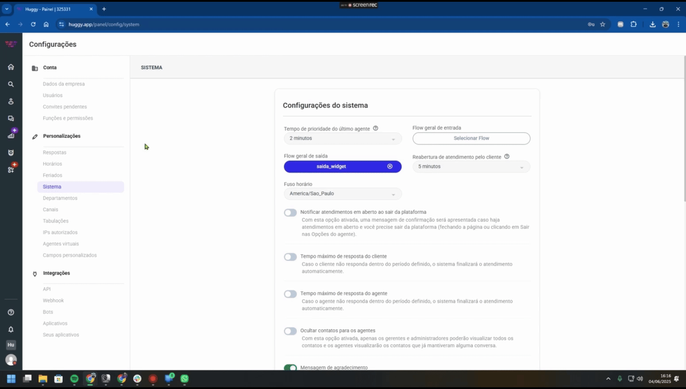686x389 pixels.
Task: Open the API integration page
Action: tap(46, 289)
